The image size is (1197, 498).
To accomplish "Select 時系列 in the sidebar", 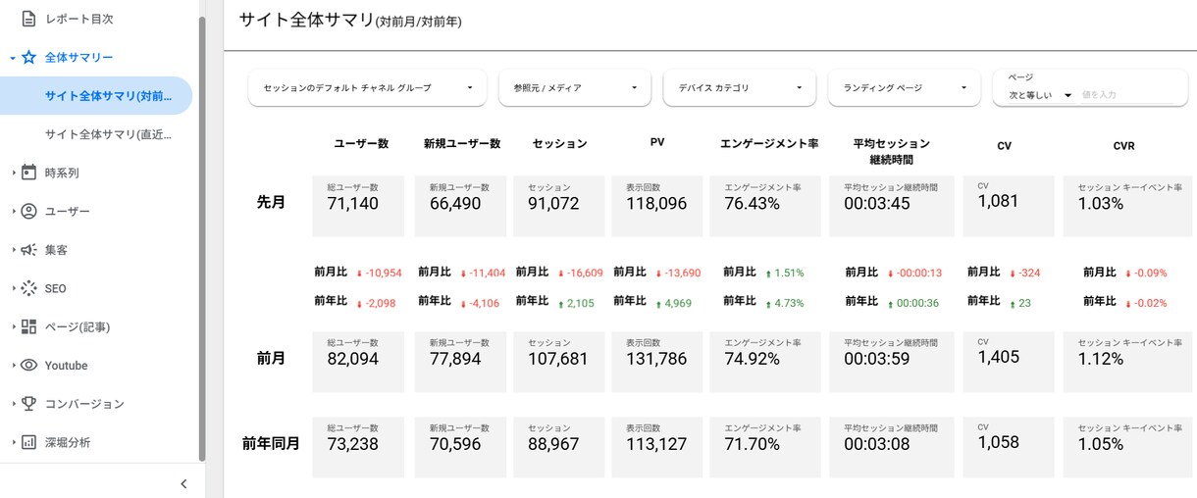I will coord(62,173).
